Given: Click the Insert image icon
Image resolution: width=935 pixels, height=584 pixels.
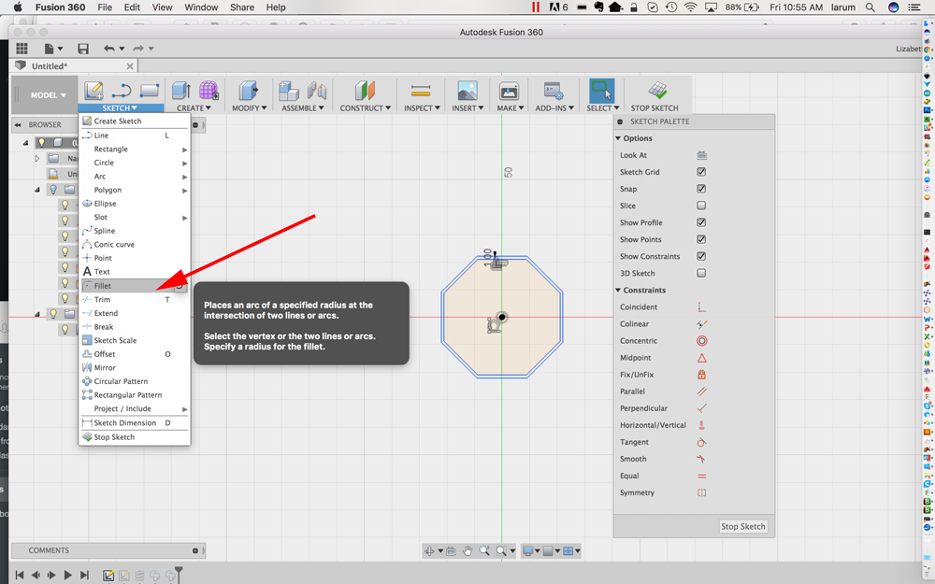Looking at the screenshot, I should pyautogui.click(x=467, y=91).
